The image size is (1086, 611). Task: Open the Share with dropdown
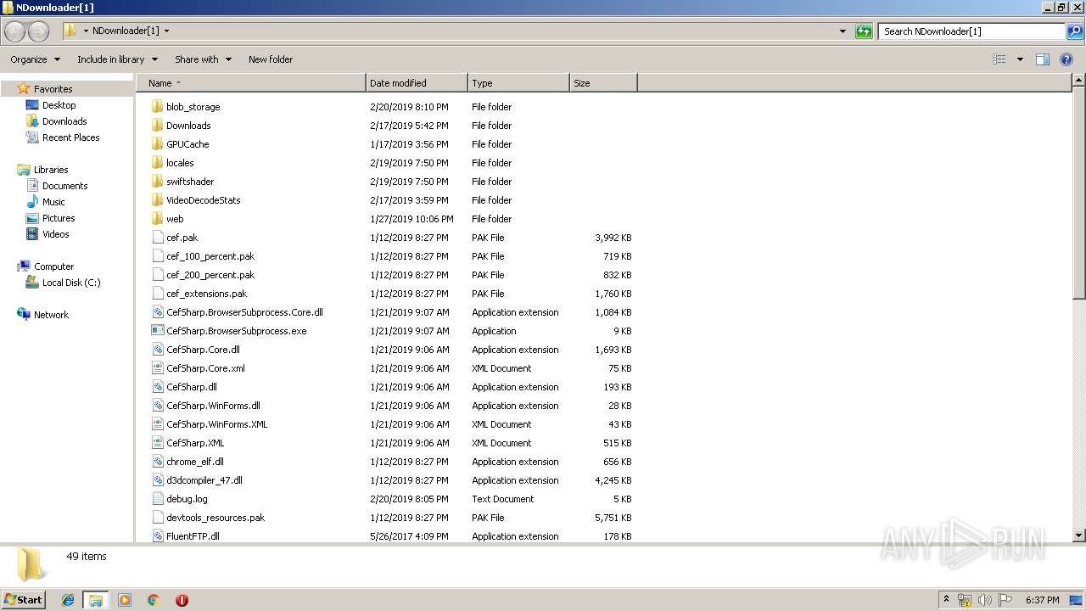(x=203, y=59)
